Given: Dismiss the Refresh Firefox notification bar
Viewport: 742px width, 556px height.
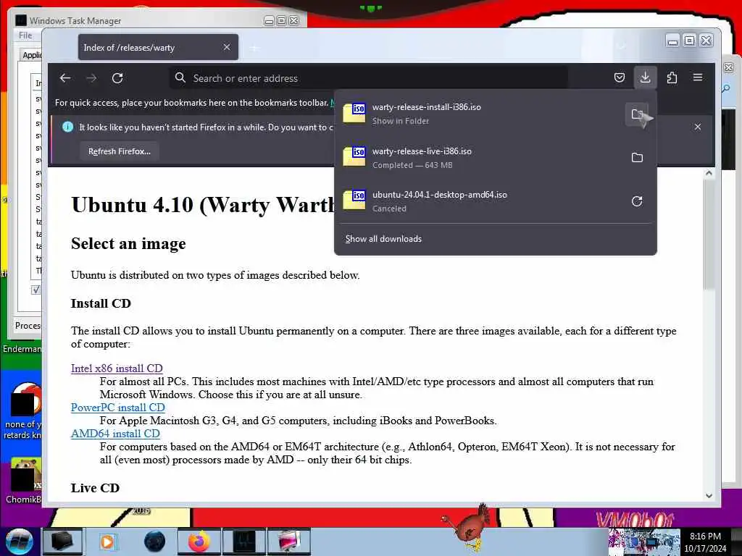Looking at the screenshot, I should click(x=698, y=127).
